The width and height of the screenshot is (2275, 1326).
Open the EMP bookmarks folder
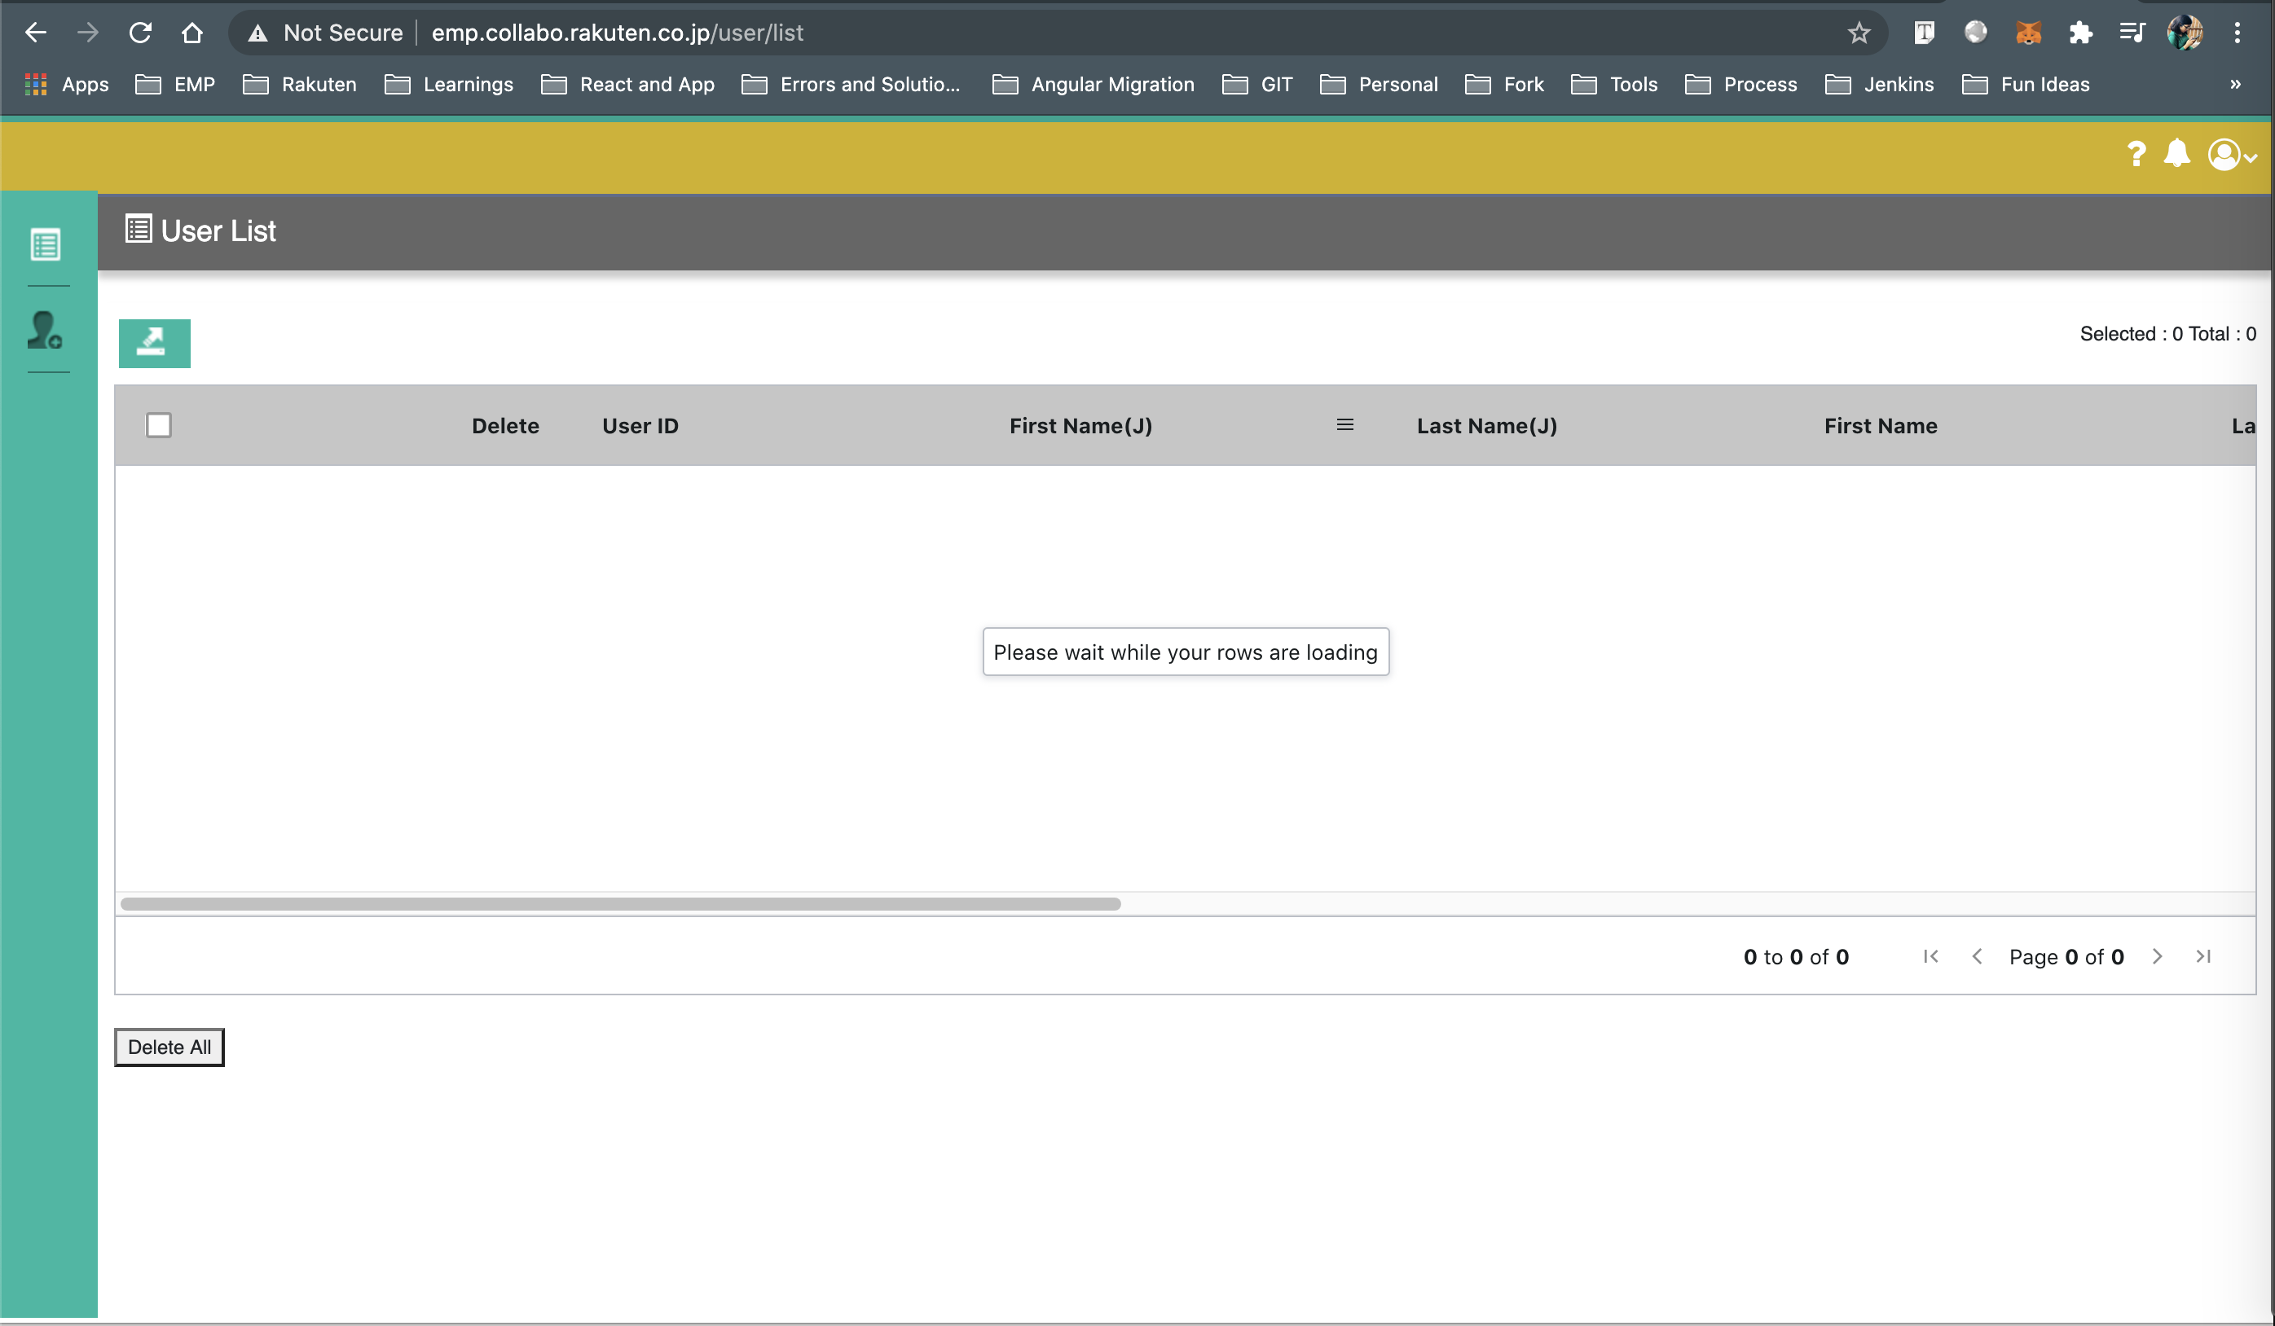176,84
